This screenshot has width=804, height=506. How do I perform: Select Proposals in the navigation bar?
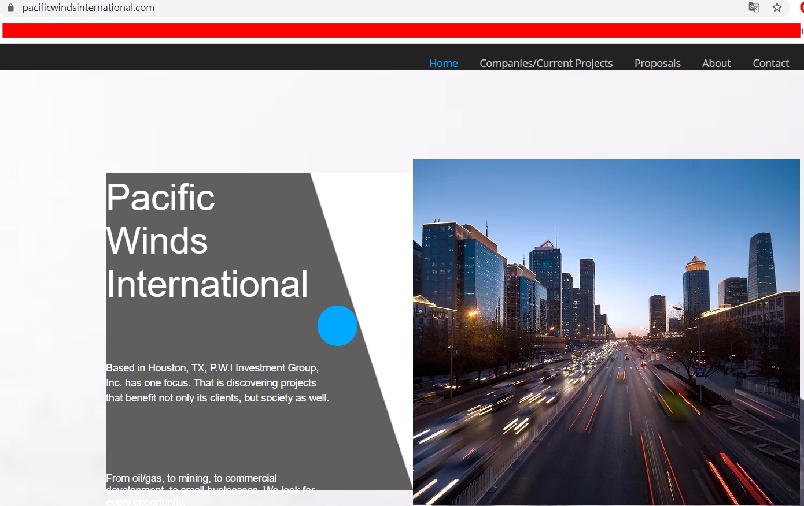point(657,63)
